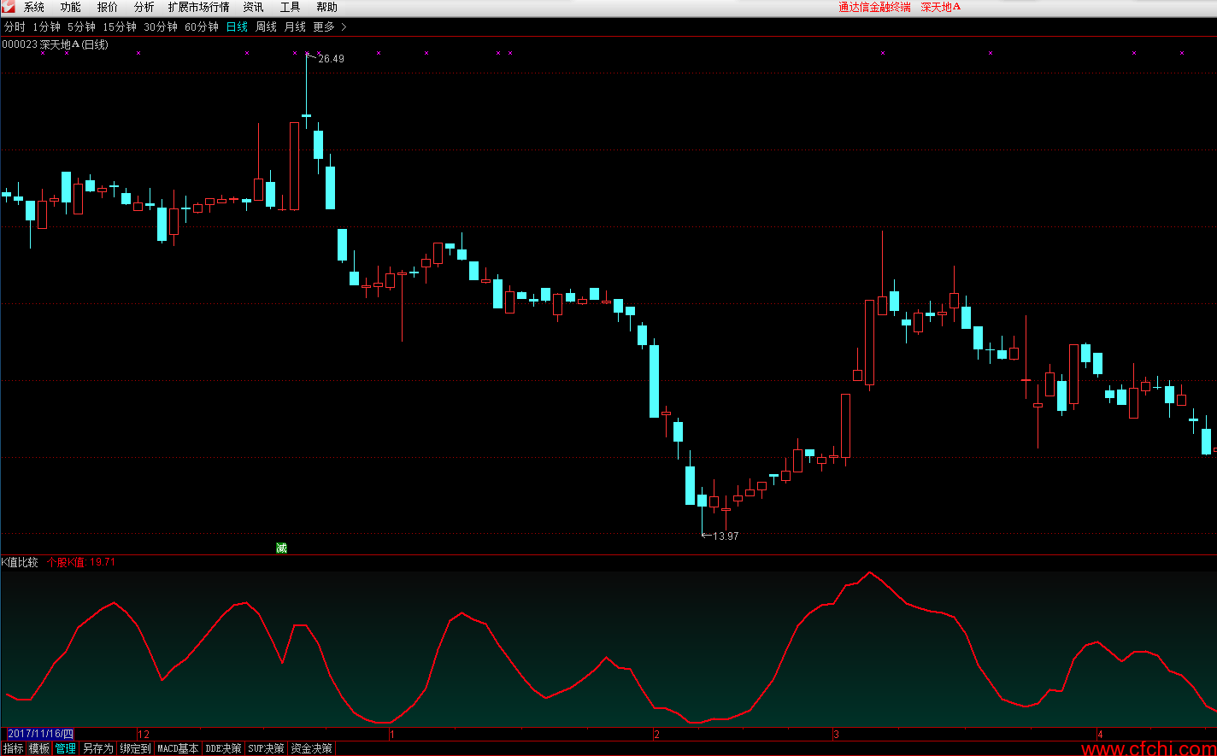This screenshot has height=756, width=1217.
Task: Click the 另存为 button
Action: click(x=98, y=748)
